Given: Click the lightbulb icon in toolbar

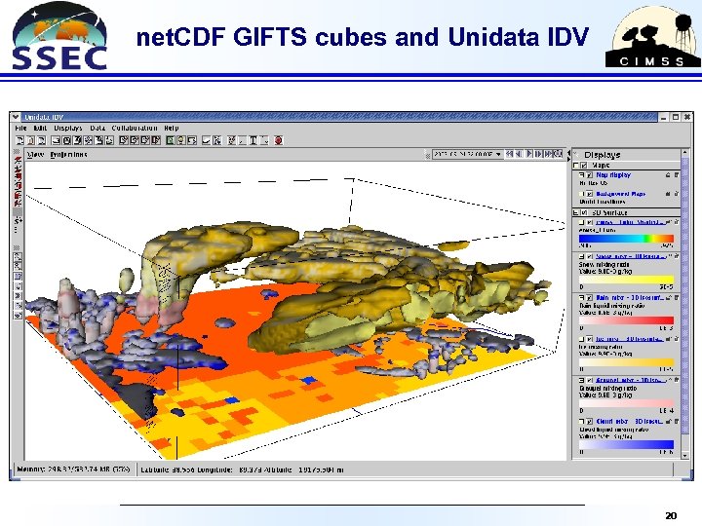Looking at the screenshot, I should tap(181, 140).
